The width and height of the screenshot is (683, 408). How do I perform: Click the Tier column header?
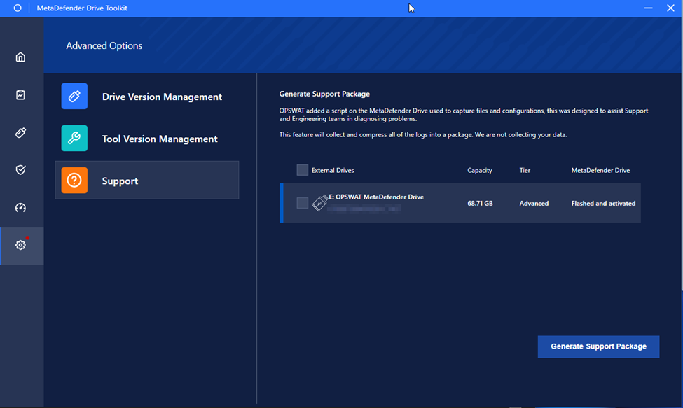(x=525, y=170)
